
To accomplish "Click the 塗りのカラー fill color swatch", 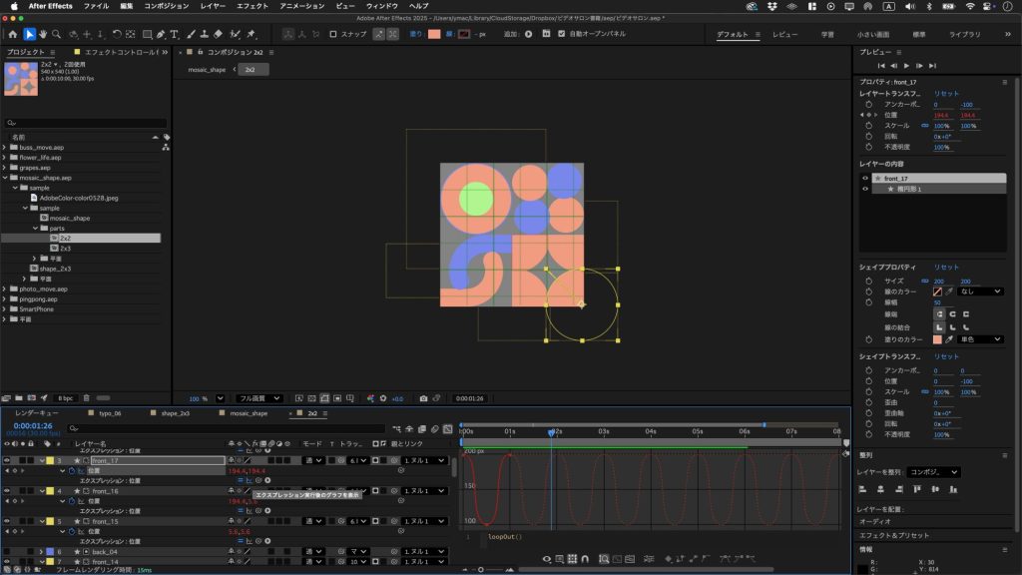I will 937,339.
